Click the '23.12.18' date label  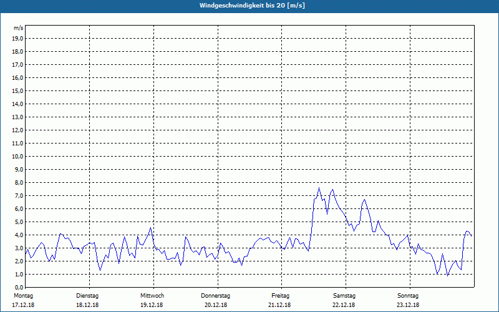coord(408,305)
